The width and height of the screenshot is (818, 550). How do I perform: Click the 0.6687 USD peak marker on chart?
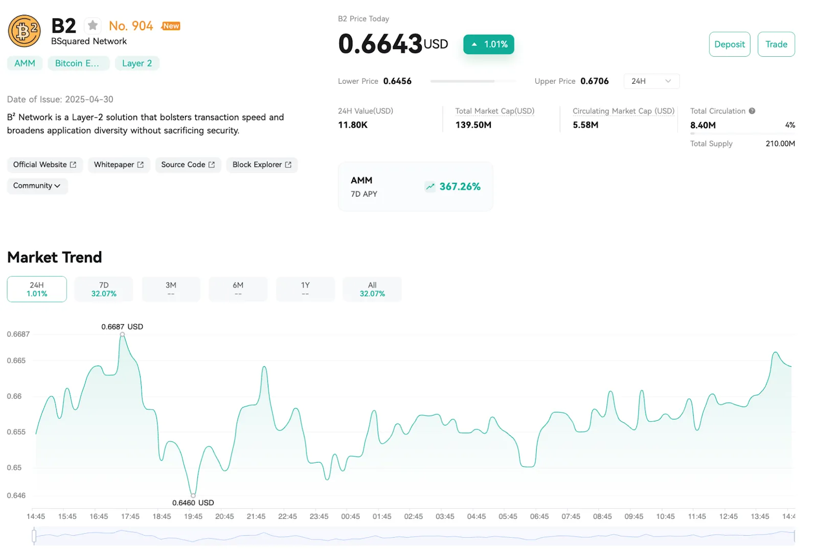(x=122, y=334)
